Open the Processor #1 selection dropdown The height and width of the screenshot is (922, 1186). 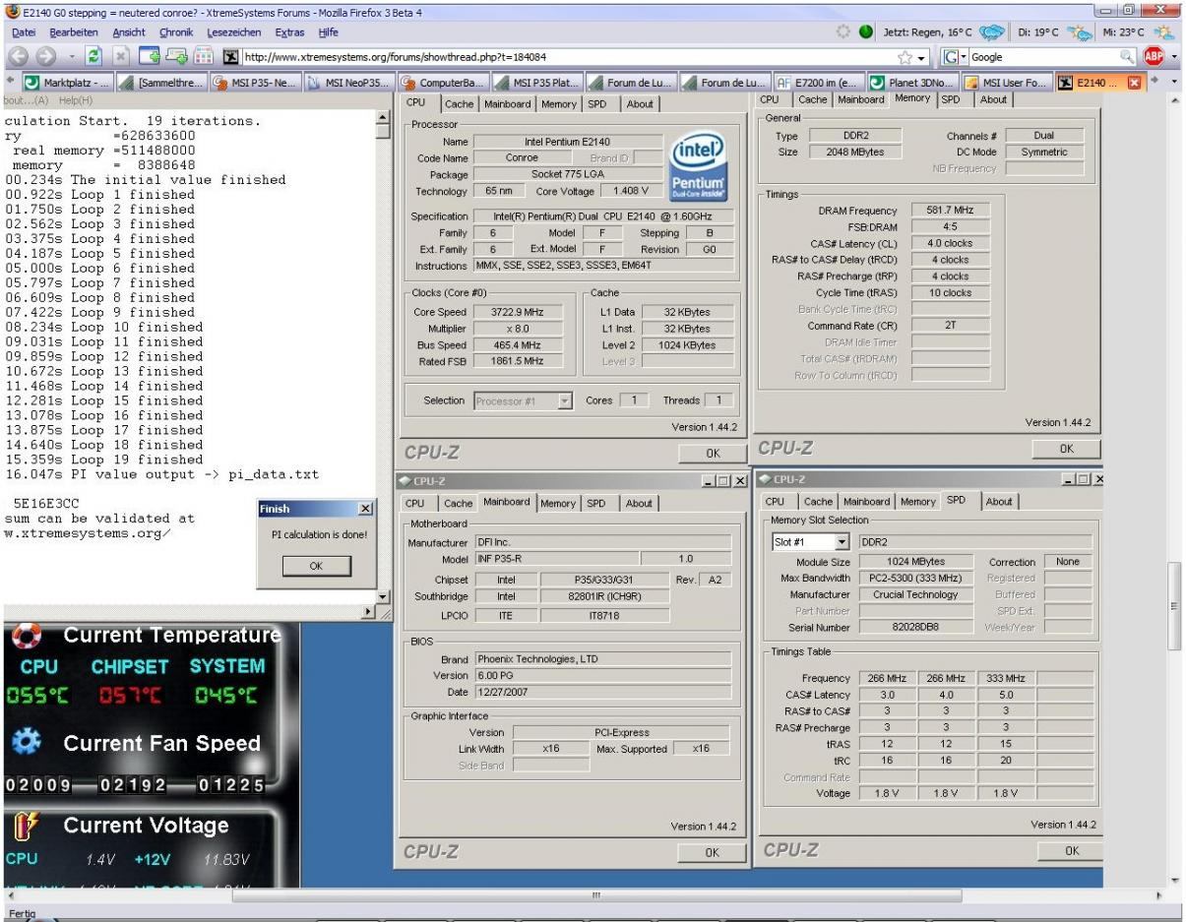[x=565, y=400]
